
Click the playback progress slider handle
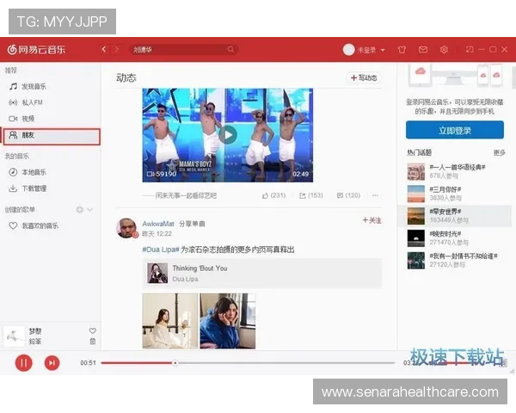click(175, 363)
